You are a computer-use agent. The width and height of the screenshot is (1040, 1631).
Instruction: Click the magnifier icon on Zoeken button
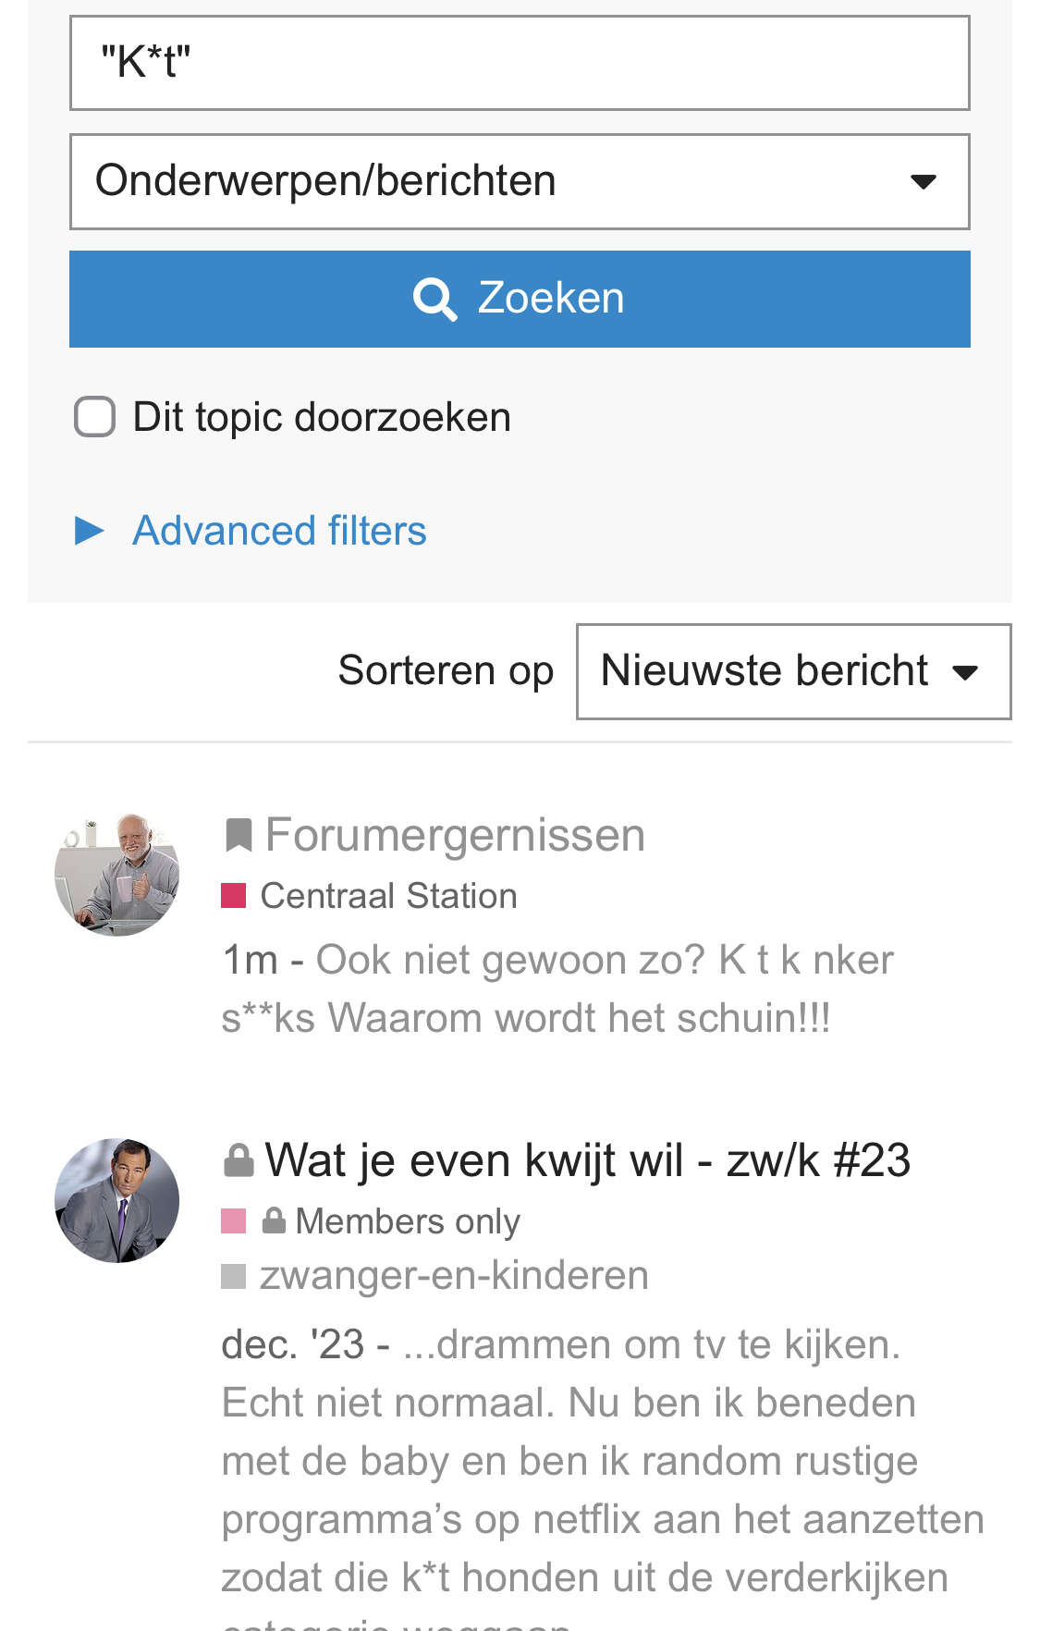click(434, 299)
